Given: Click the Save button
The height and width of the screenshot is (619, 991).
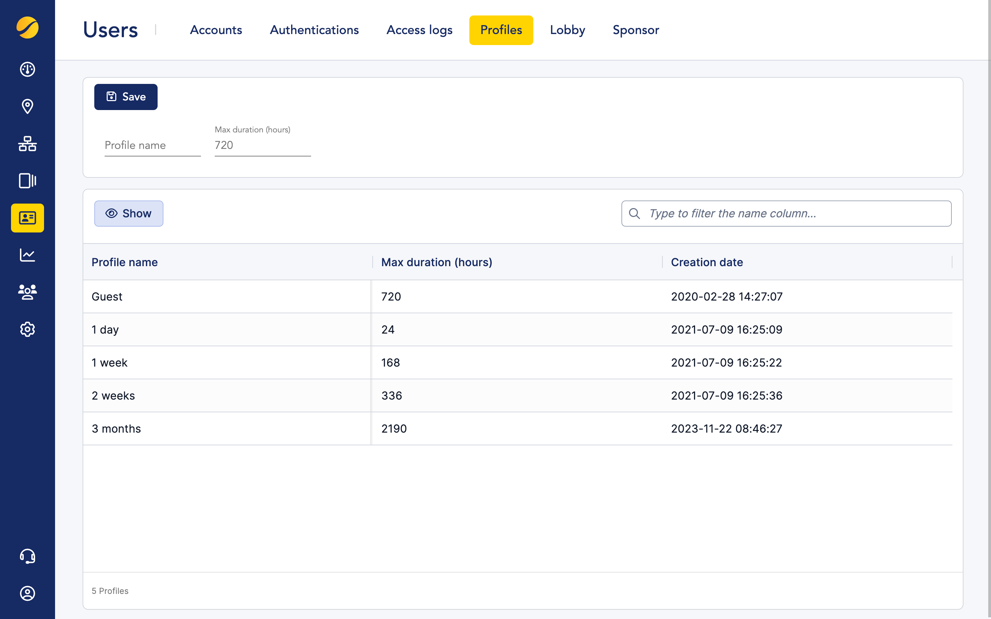Looking at the screenshot, I should click(126, 97).
